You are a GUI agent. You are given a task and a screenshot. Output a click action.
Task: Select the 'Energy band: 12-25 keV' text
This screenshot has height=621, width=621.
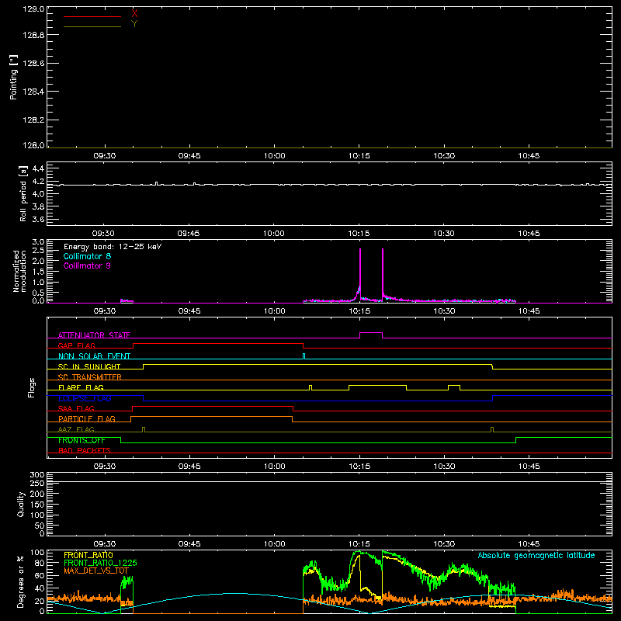pyautogui.click(x=113, y=247)
